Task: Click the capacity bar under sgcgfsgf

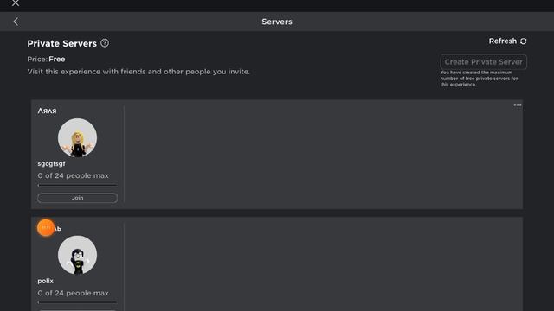Action: pyautogui.click(x=77, y=185)
